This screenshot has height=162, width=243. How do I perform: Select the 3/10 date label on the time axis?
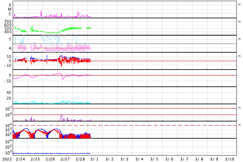230,159
